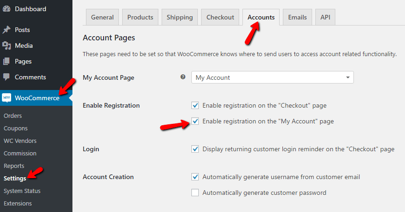Open WC Vendors submenu link
The width and height of the screenshot is (405, 212).
[20, 141]
